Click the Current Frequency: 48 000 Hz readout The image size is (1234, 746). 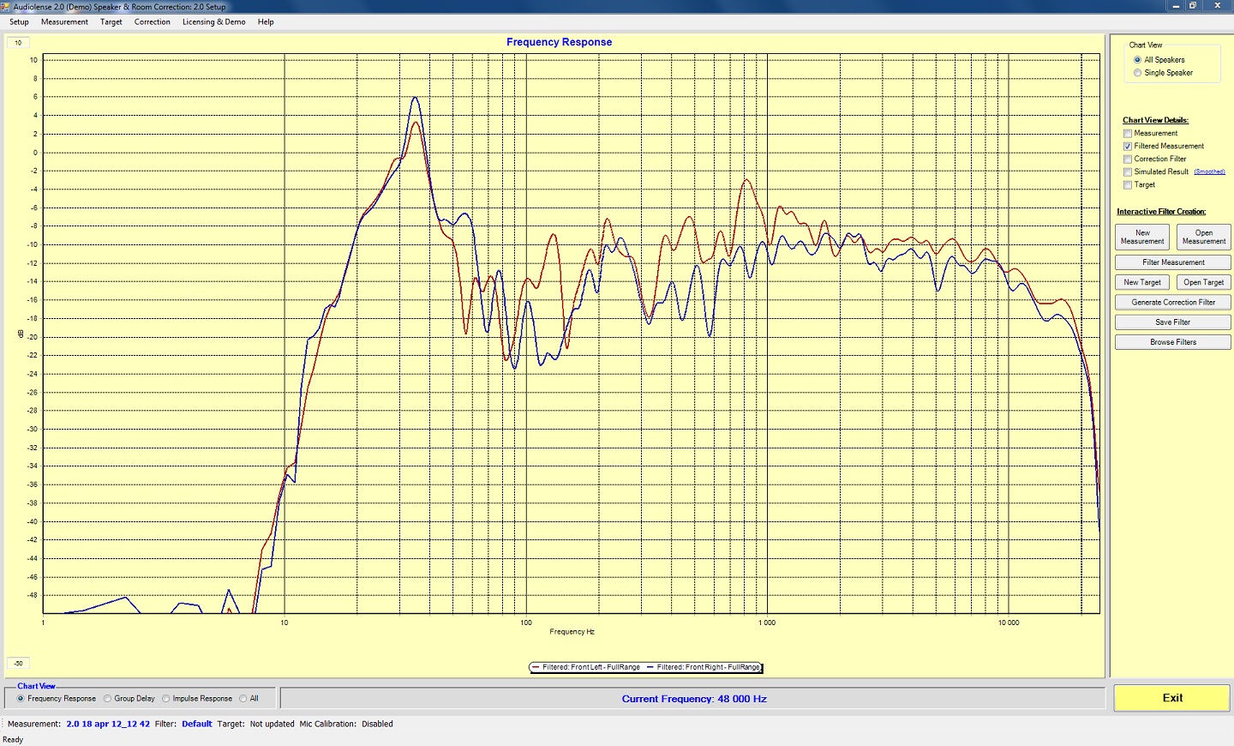[694, 699]
